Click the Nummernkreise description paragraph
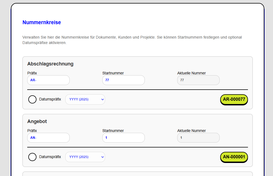The height and width of the screenshot is (176, 273). [x=132, y=40]
